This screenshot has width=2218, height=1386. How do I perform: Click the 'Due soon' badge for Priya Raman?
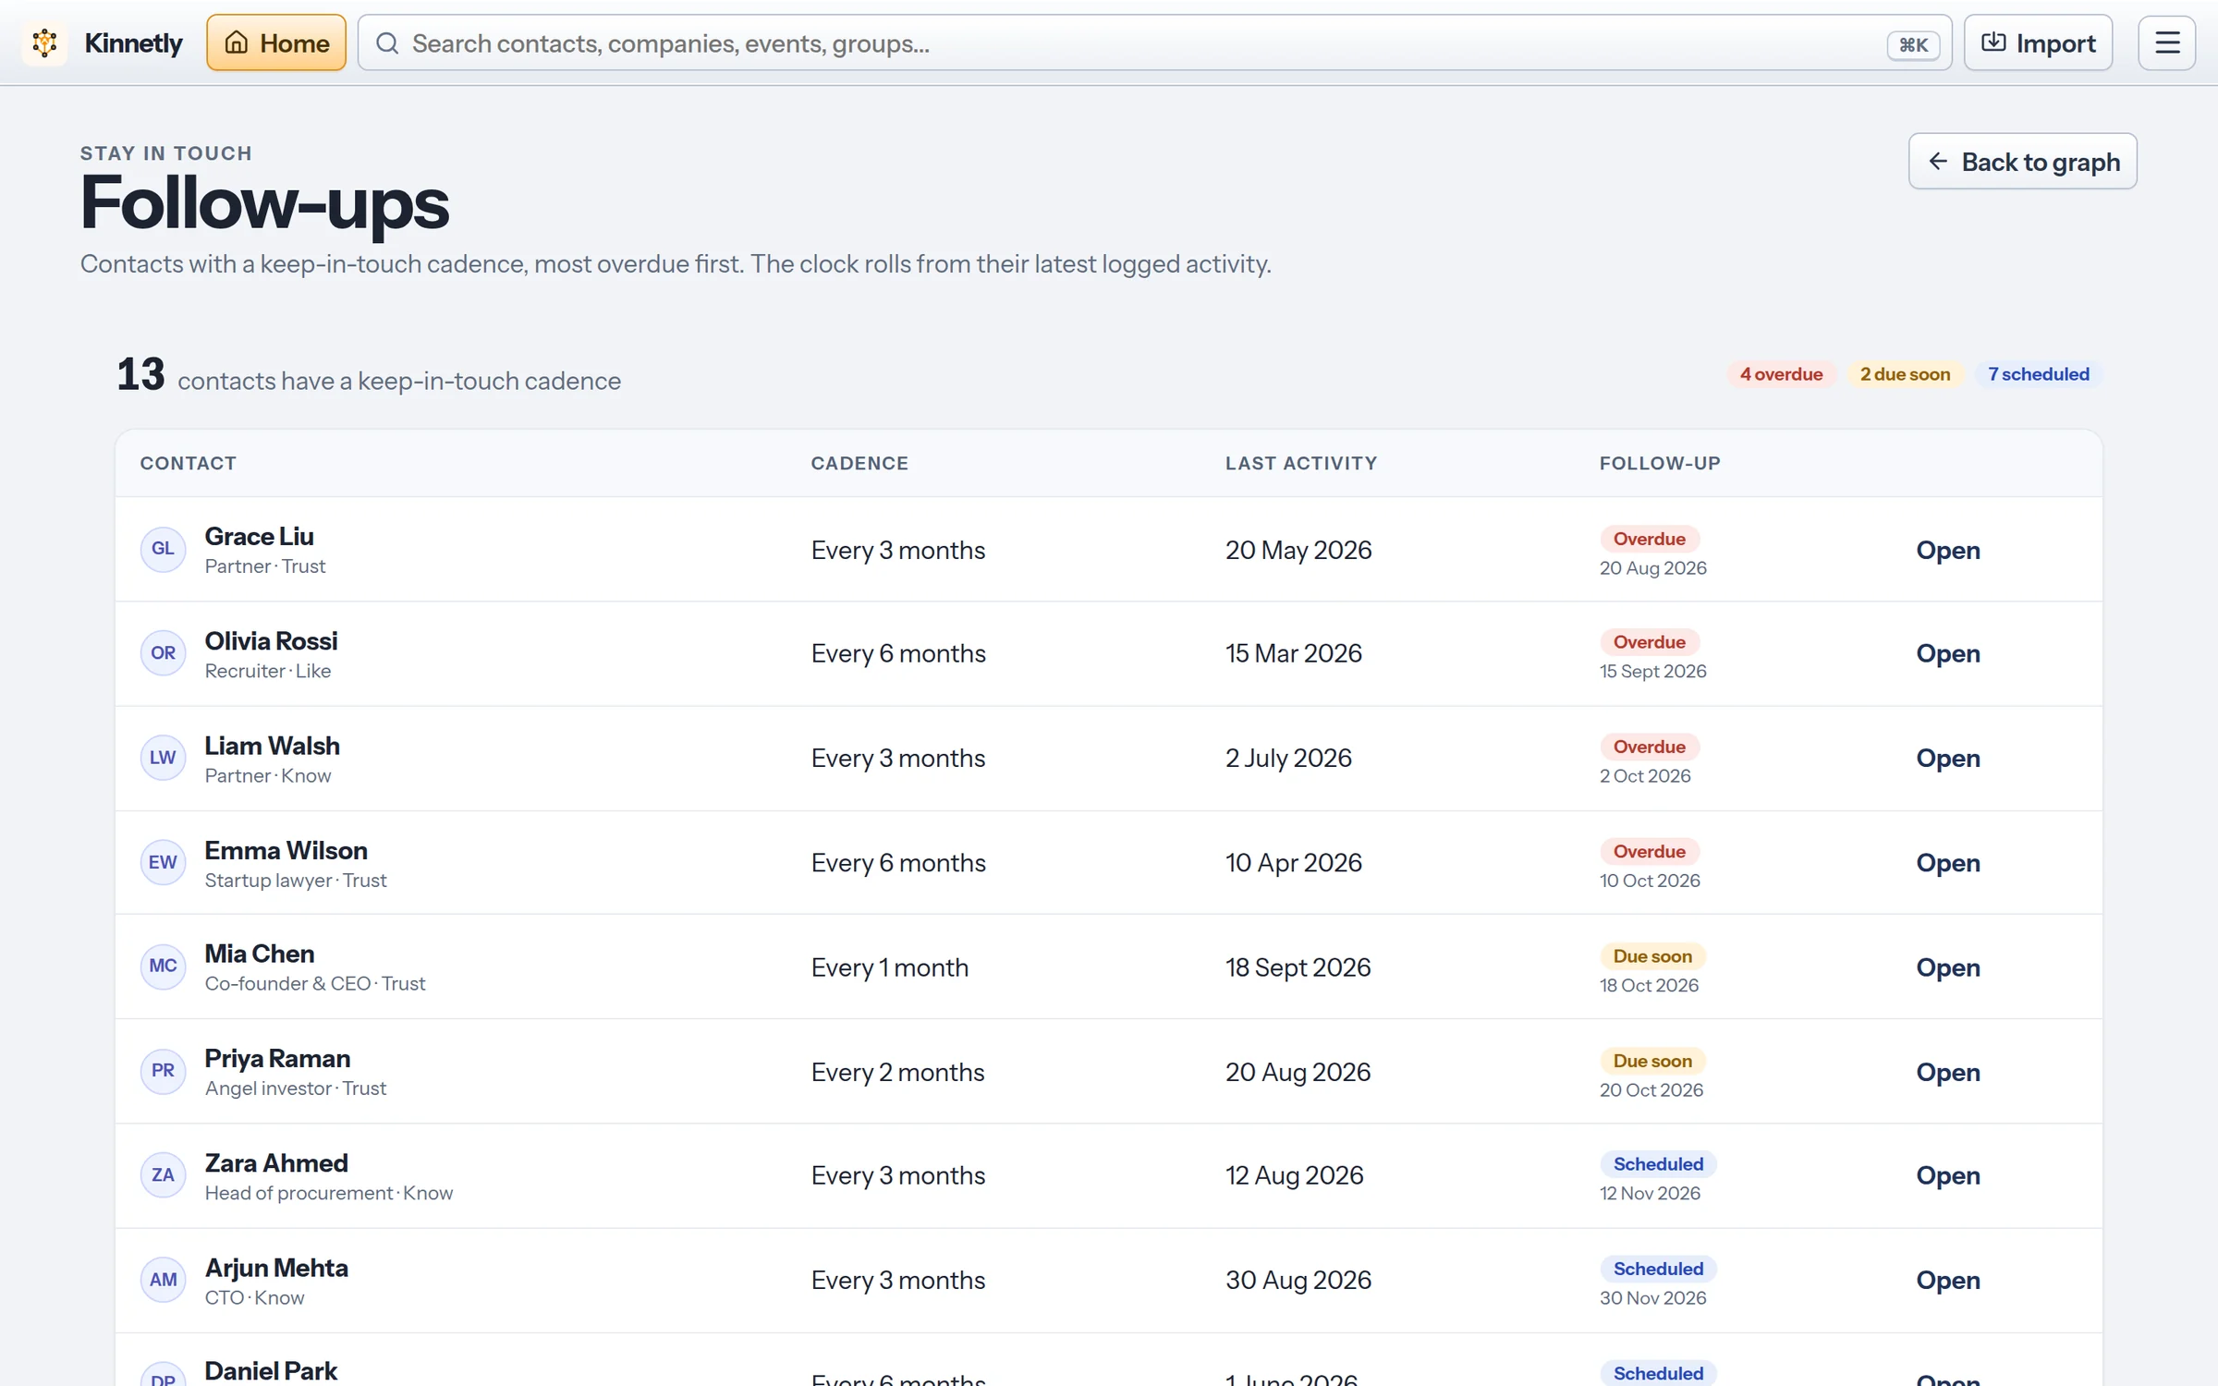1652,1061
